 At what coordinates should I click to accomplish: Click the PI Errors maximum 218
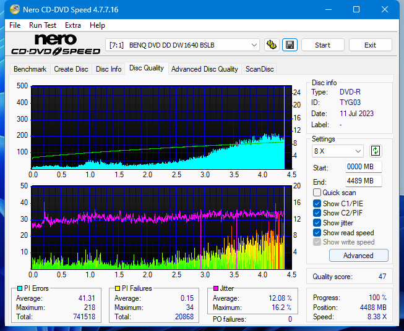pos(90,308)
